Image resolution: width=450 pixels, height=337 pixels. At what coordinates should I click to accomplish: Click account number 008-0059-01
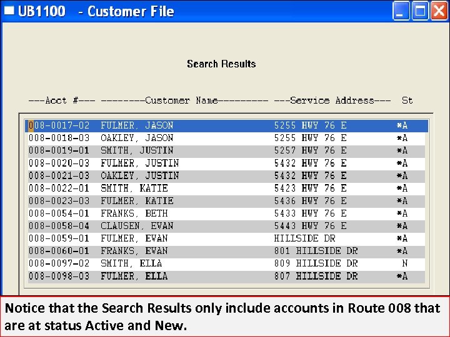pos(59,238)
